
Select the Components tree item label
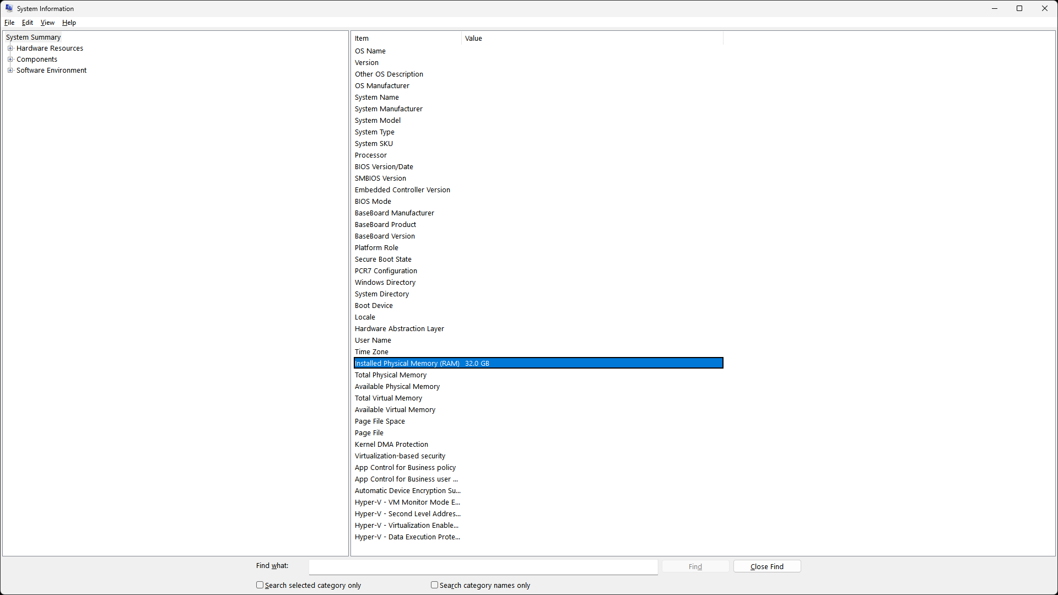(x=37, y=59)
